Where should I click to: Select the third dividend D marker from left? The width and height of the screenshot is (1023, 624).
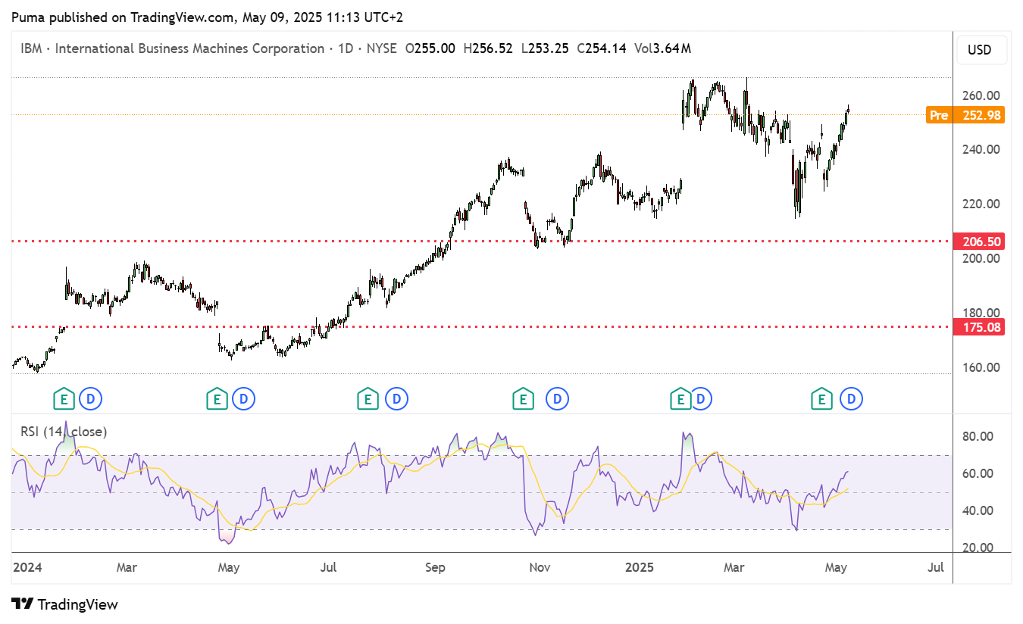(396, 398)
